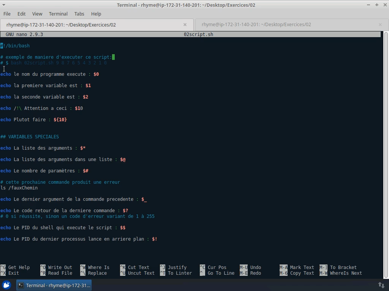This screenshot has height=291, width=389.
Task: Click the 'la seconde variable est' line
Action: [x=44, y=97]
